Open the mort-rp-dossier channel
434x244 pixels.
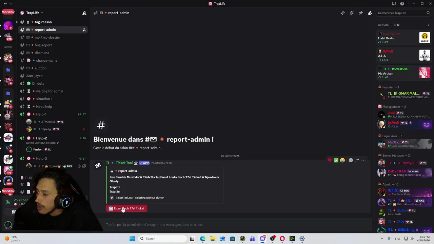tap(53, 37)
